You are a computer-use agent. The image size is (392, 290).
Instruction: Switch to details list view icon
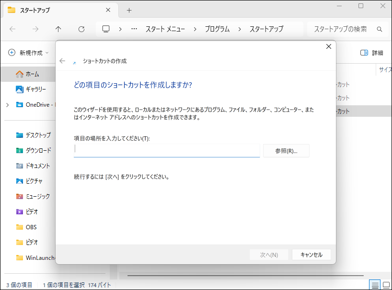[x=374, y=285]
